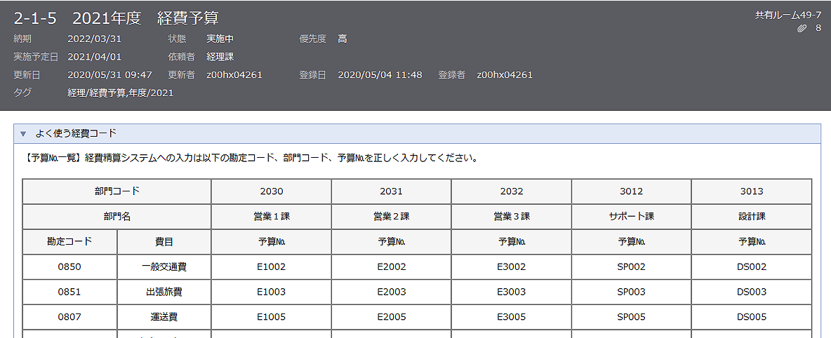
Task: Click 予算№ header under 設計課
Action: (752, 242)
